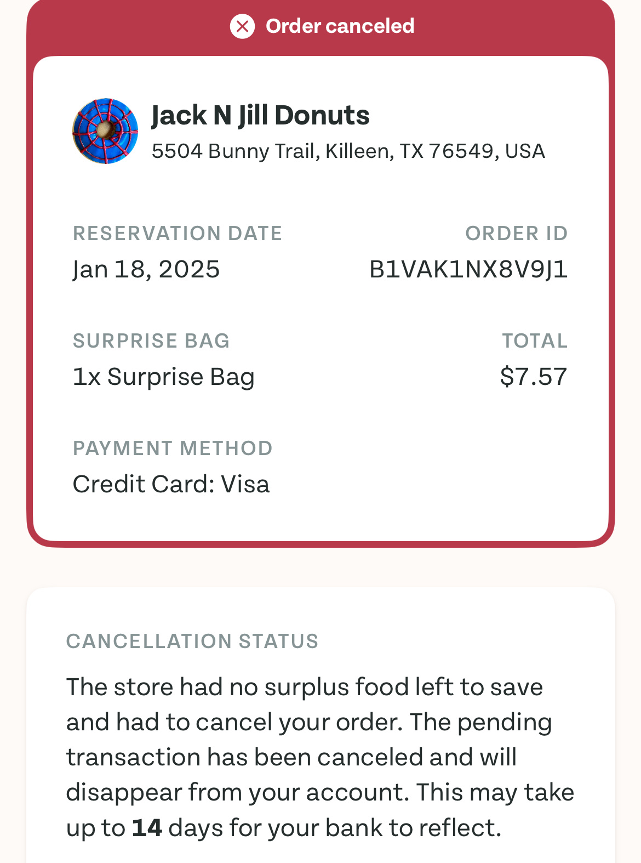641x863 pixels.
Task: Click the Surprise Bag heading
Action: point(151,341)
